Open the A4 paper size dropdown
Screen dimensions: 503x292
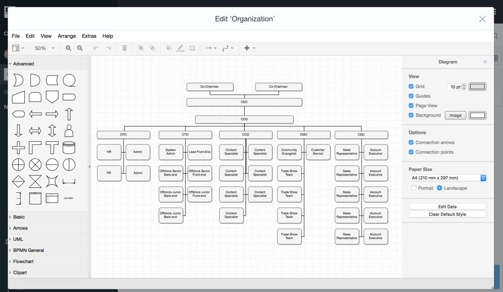[x=447, y=178]
